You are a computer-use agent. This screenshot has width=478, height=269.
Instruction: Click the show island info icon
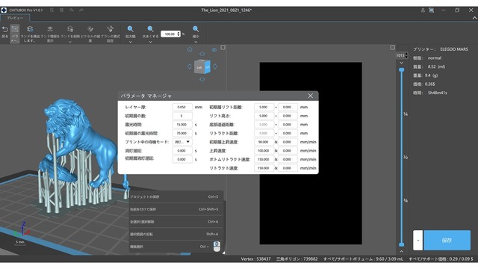coord(50,29)
